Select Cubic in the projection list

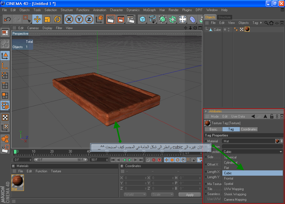tap(252, 173)
